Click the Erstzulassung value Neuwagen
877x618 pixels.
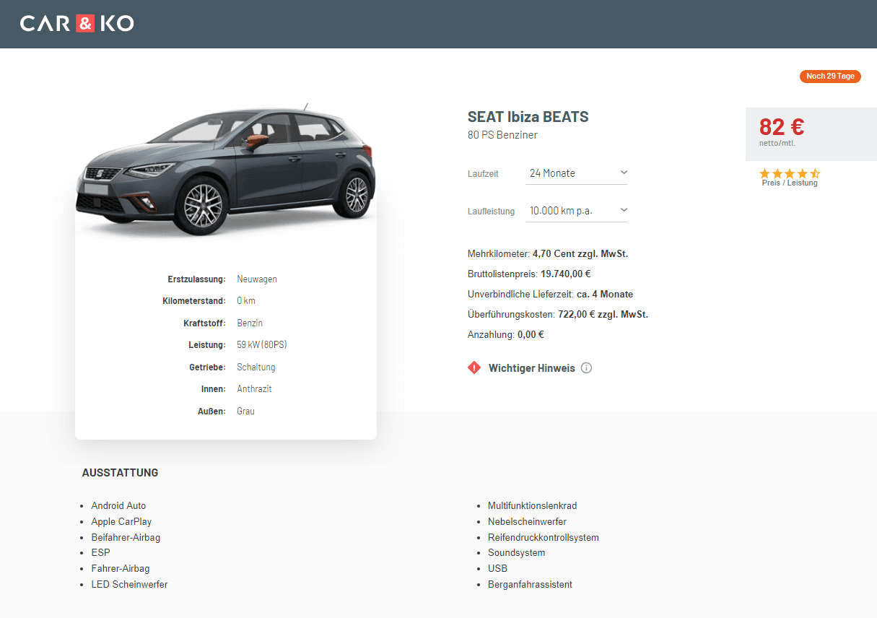[x=257, y=279]
